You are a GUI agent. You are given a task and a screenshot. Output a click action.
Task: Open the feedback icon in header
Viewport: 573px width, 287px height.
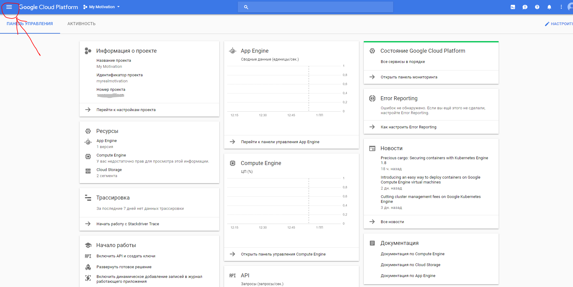coord(525,7)
